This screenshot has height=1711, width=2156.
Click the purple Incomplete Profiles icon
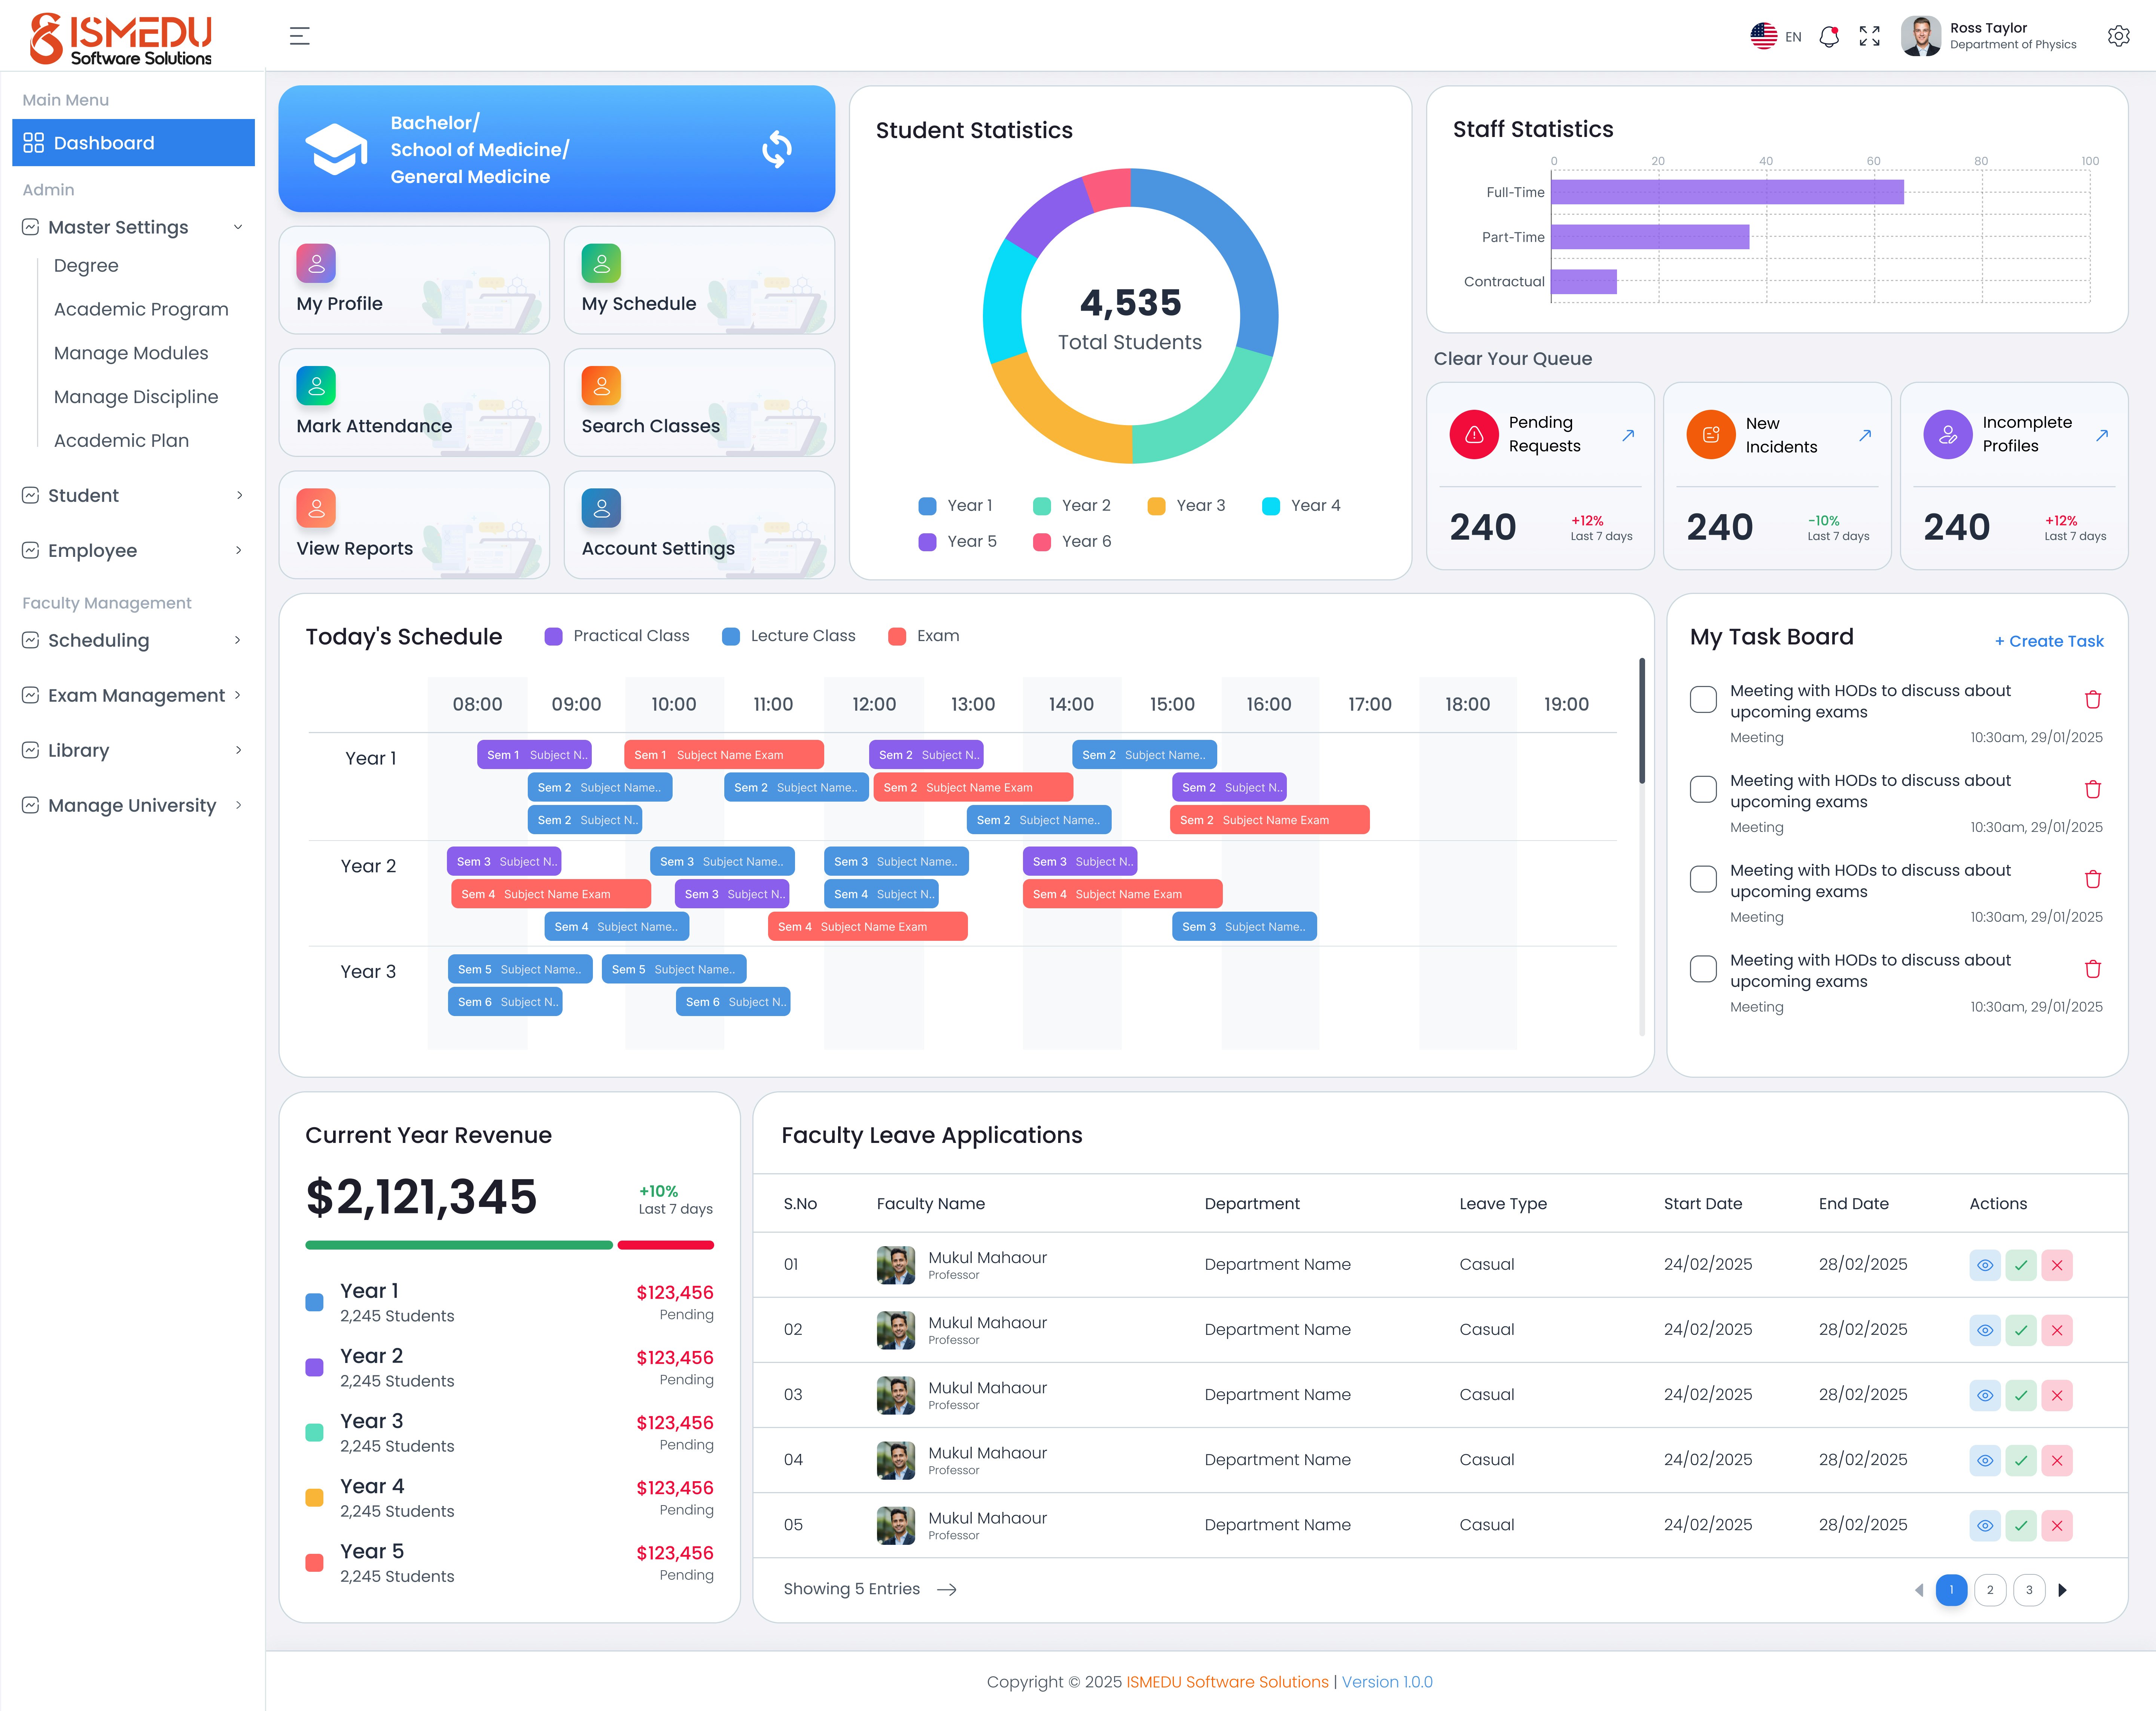click(x=1948, y=435)
